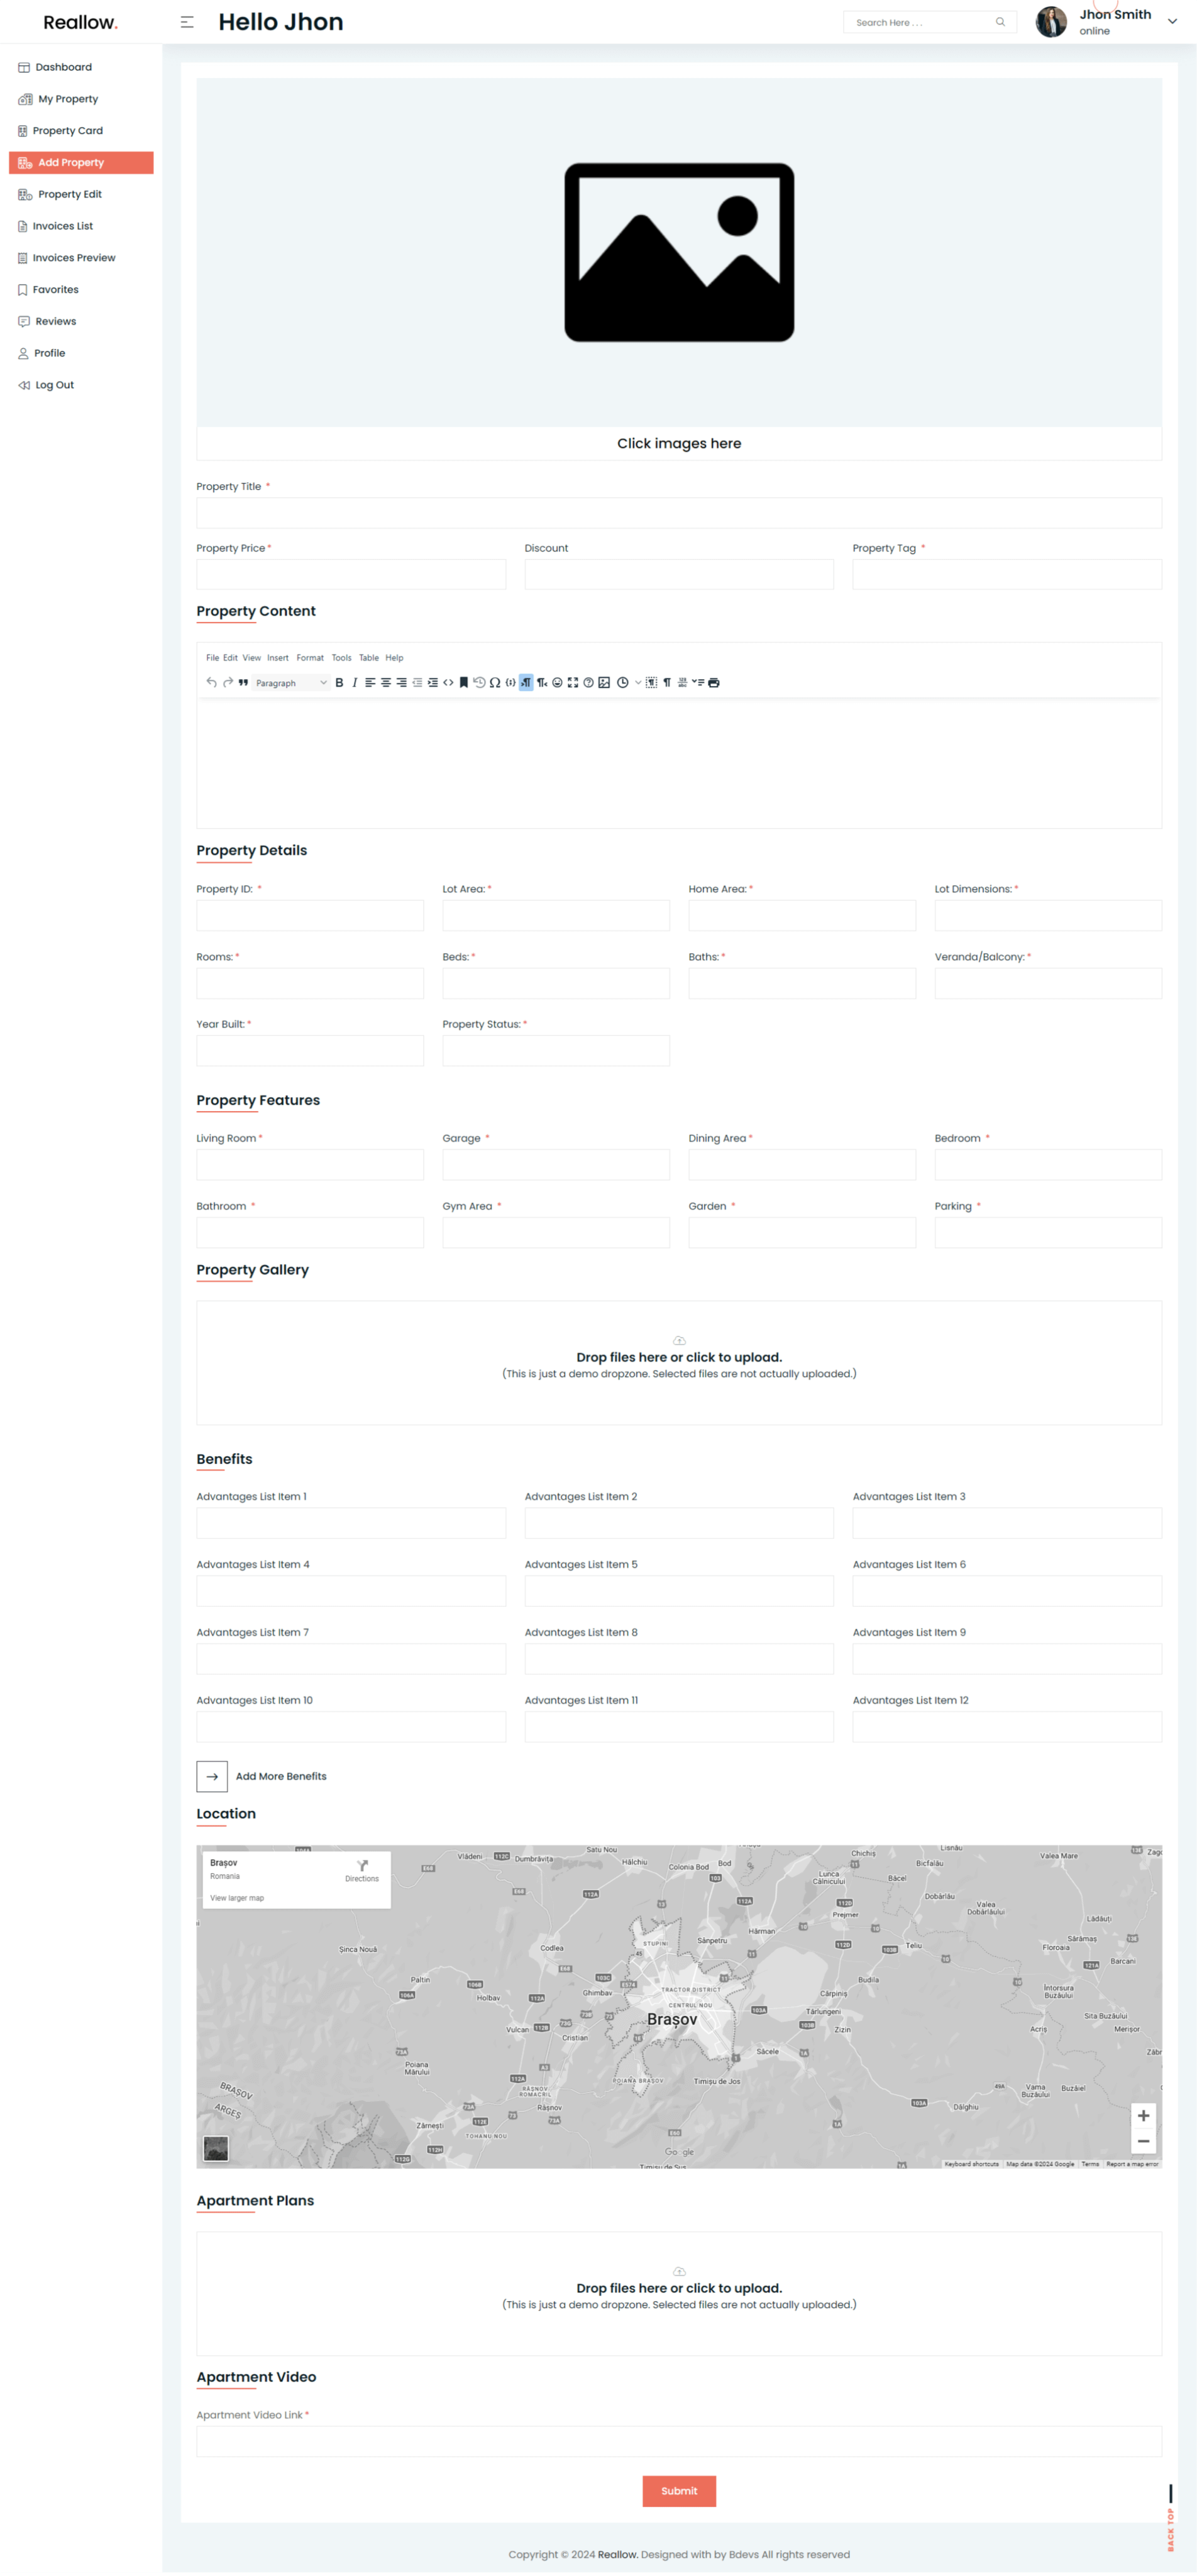Image resolution: width=1197 pixels, height=2576 pixels.
Task: Click the Property Title input field
Action: click(x=679, y=513)
